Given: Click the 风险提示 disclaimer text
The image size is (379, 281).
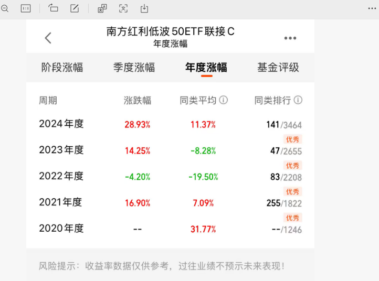Looking at the screenshot, I should [162, 266].
